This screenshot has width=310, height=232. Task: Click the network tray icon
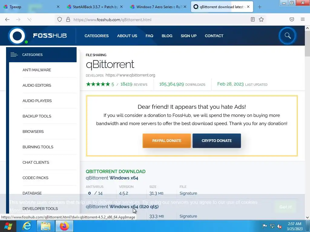coord(272,226)
